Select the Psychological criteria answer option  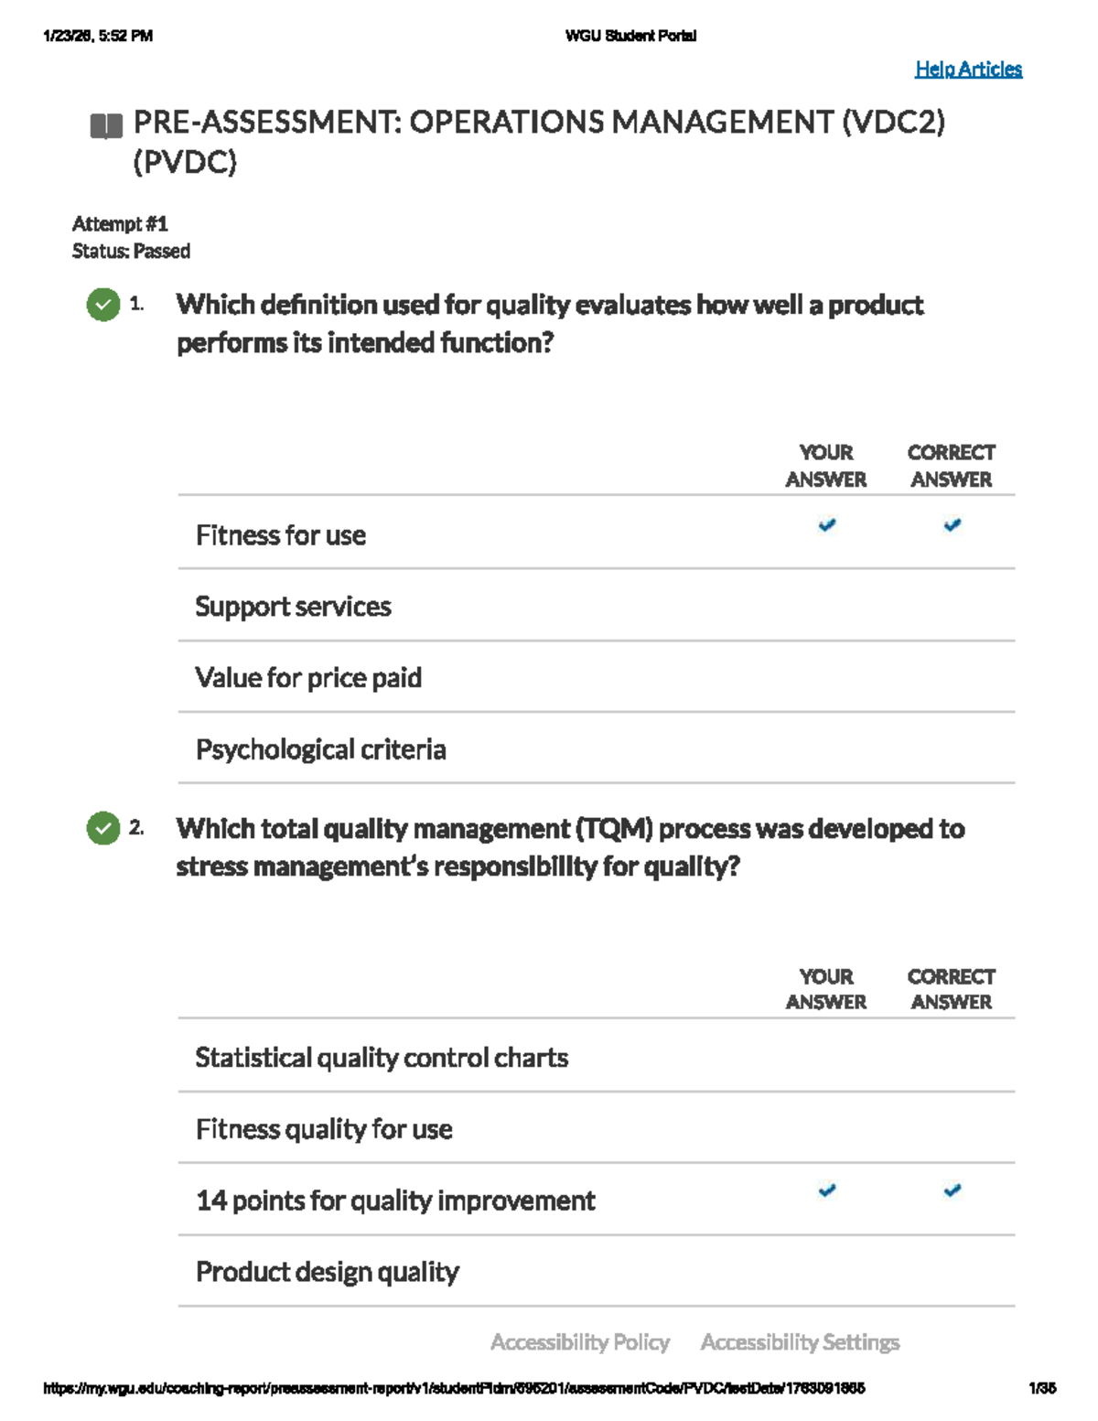(x=320, y=750)
